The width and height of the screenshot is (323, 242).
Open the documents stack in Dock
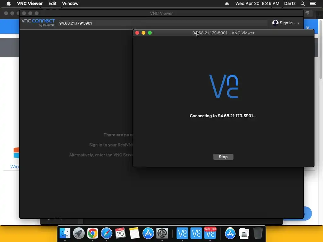(244, 233)
